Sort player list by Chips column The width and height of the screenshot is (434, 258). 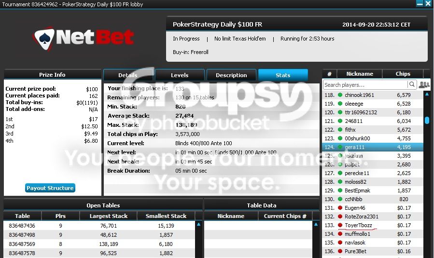click(x=403, y=74)
